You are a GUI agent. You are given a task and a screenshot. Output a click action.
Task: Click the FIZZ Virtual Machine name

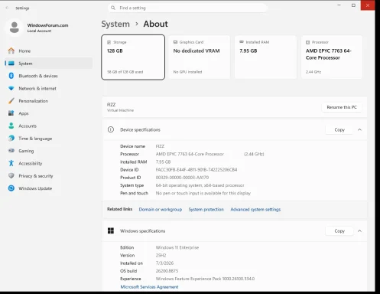pos(120,107)
